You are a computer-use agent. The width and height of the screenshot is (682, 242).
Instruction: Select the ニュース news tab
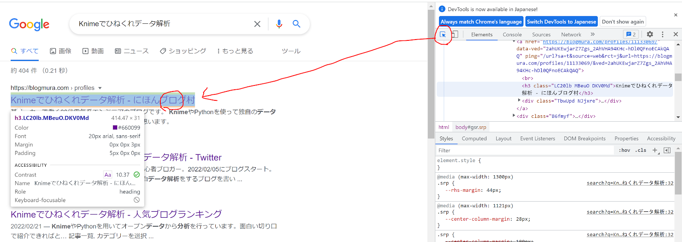click(132, 51)
